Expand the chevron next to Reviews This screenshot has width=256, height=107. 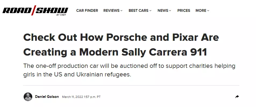[121, 11]
